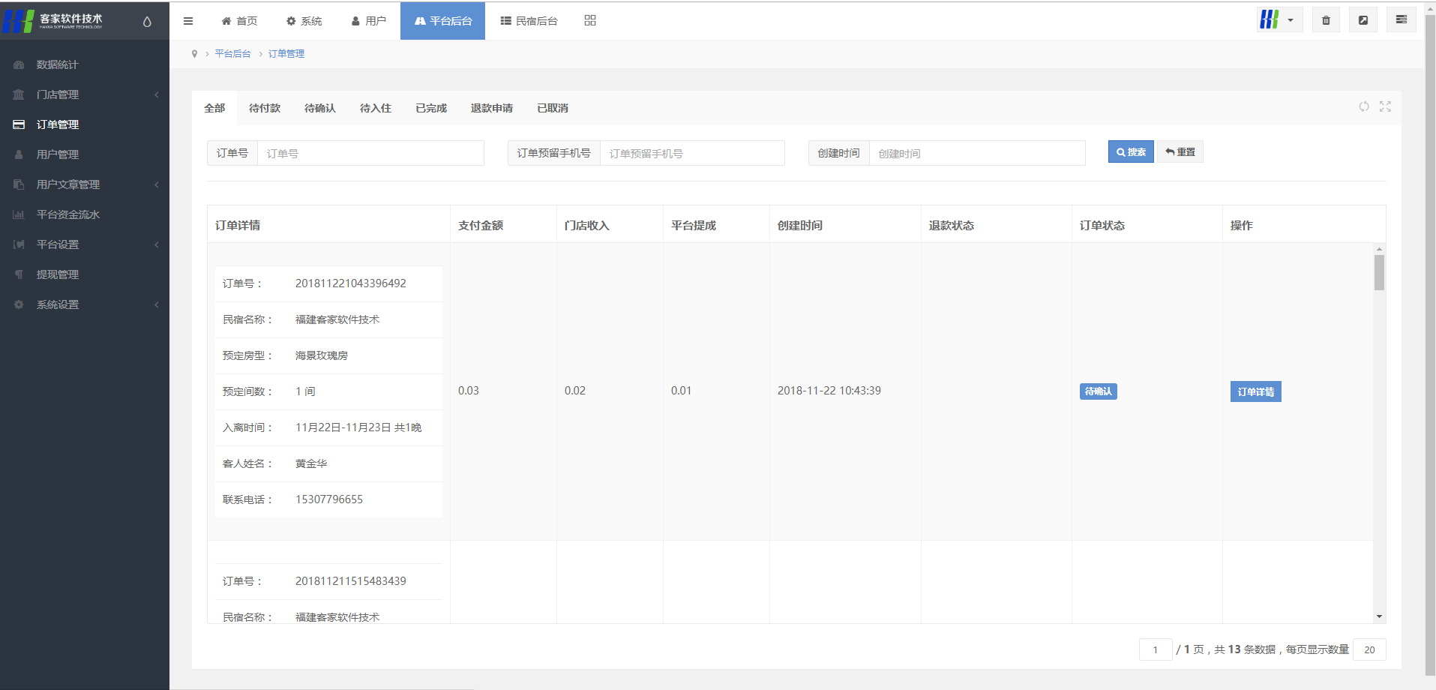Screen dimensions: 1436x690
Task: Click the water drop theme icon
Action: pyautogui.click(x=147, y=22)
